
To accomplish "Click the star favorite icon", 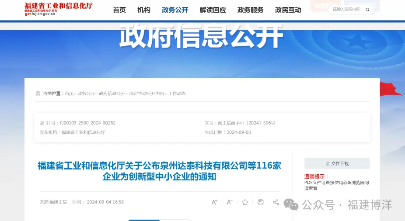I will tap(245, 202).
